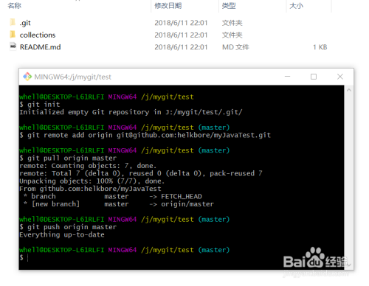Screen dimensions: 369x286
Task: Sort files by the 类型 column header
Action: [229, 6]
